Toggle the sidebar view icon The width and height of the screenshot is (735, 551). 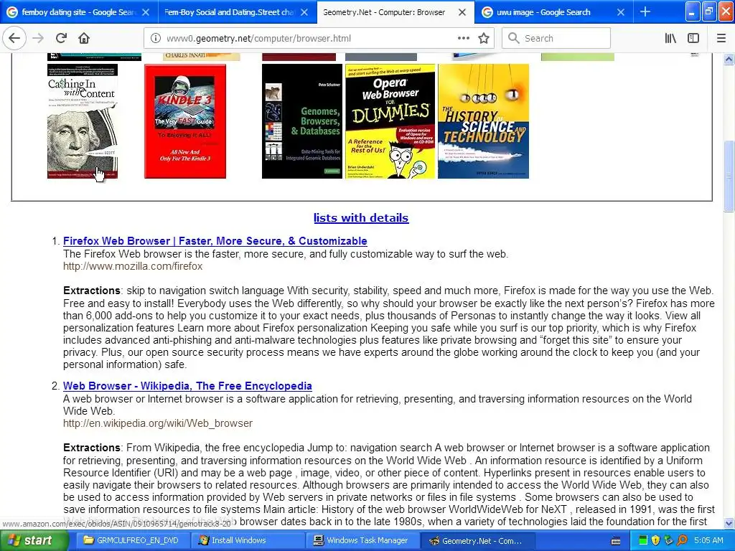693,39
